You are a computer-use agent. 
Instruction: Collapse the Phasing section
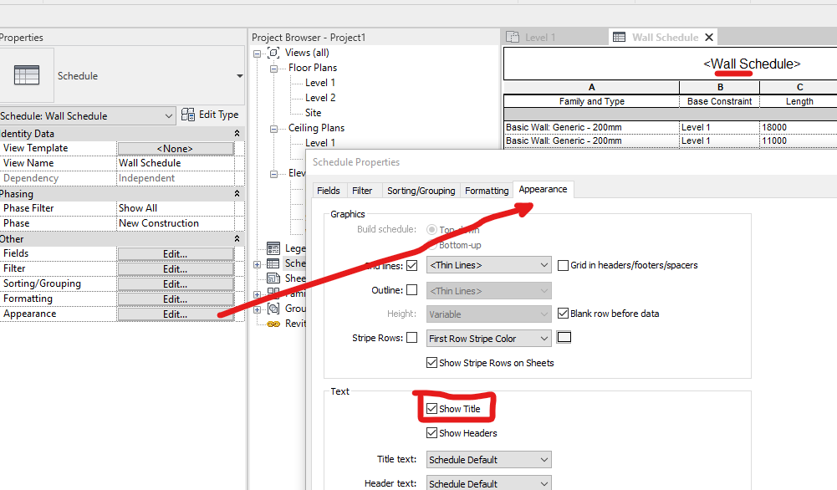(x=237, y=193)
